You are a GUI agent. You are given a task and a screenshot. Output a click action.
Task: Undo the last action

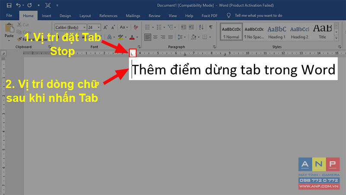18,5
